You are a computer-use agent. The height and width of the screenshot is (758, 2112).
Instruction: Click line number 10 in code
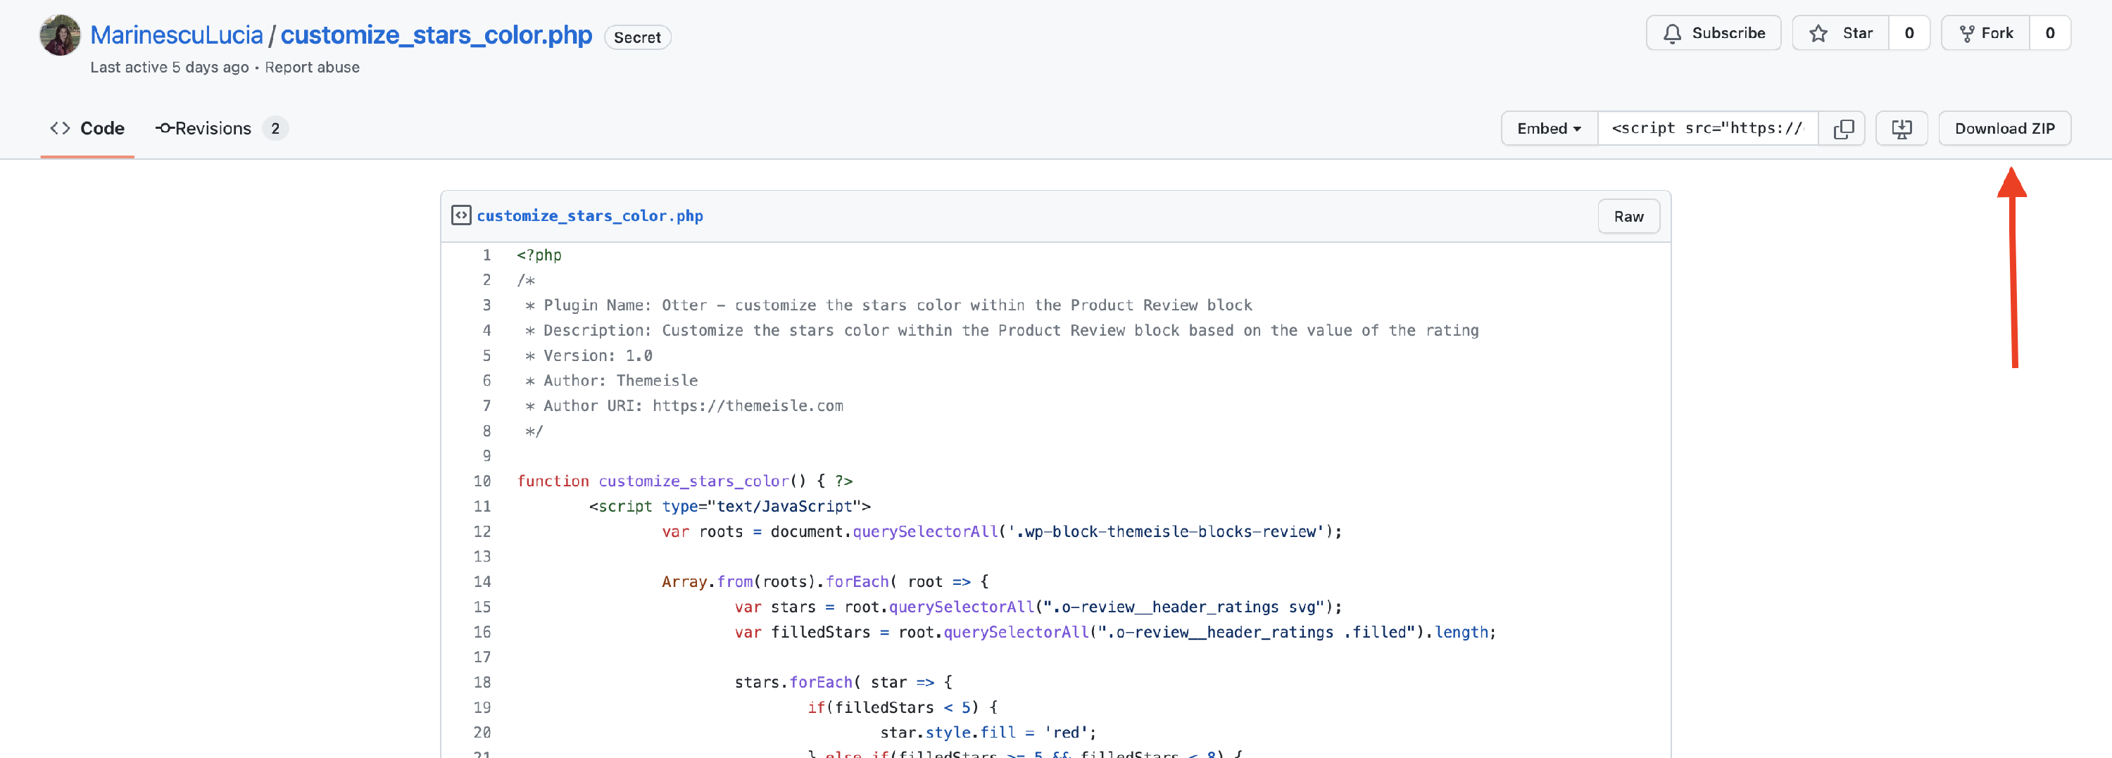pyautogui.click(x=482, y=481)
